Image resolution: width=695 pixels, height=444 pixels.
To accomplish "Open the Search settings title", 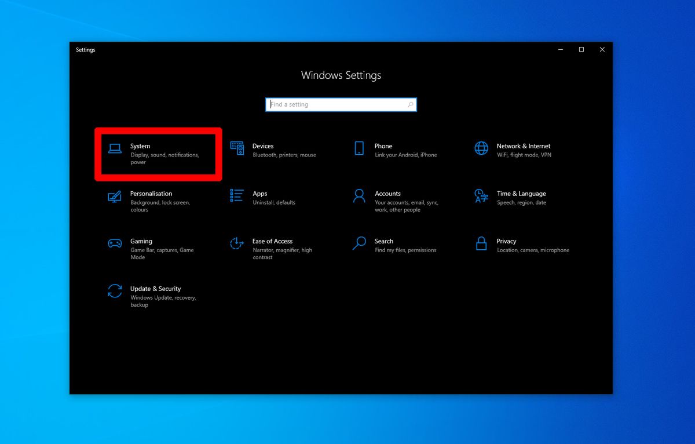I will click(384, 241).
